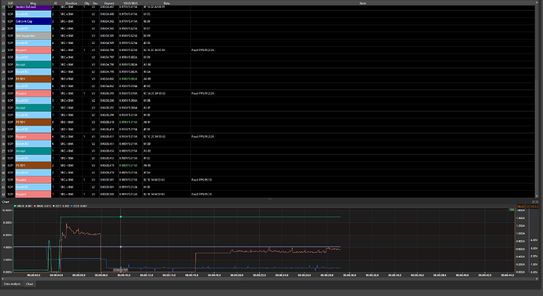Screen dimensions: 543x296
Task: Select the Request message in row 23
Action: pos(33,50)
